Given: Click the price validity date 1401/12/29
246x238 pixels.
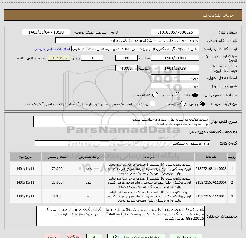Looking at the screenshot, I should pos(175,68).
